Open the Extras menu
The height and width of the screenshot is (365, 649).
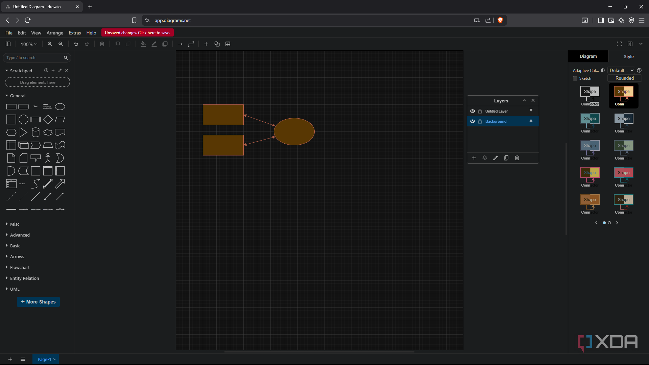pyautogui.click(x=75, y=33)
